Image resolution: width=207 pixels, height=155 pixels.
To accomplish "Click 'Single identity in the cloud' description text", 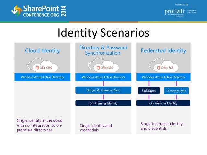I will (40, 125).
